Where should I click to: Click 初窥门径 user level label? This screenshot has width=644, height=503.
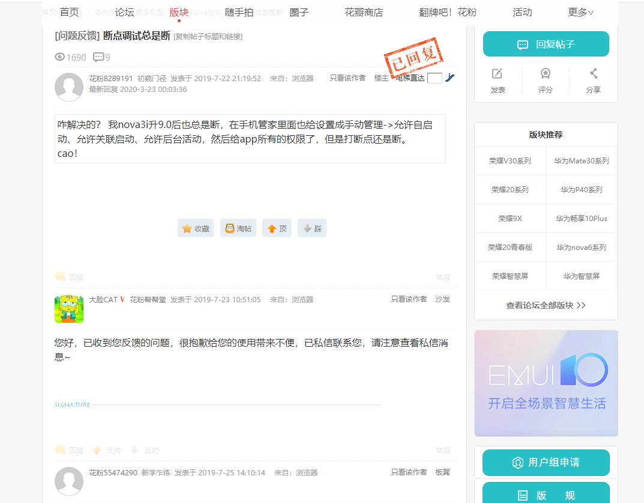152,78
